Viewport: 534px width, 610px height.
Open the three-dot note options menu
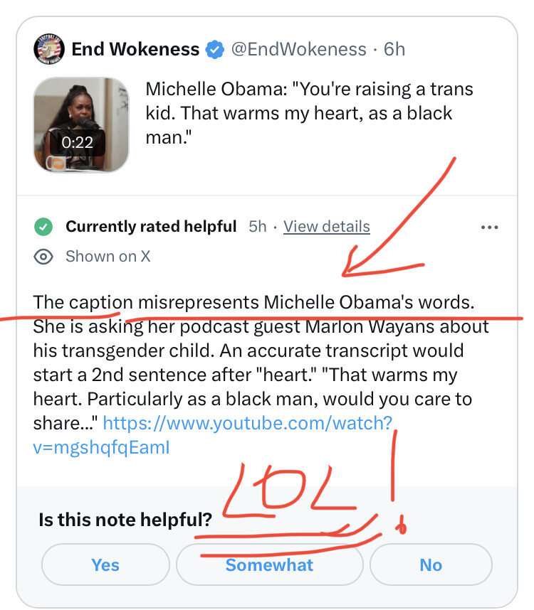489,228
